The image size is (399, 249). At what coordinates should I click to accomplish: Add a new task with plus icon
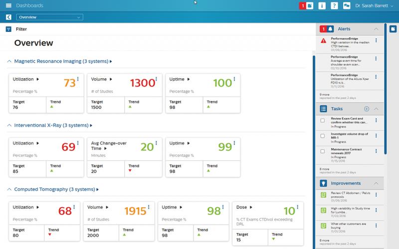click(x=367, y=109)
